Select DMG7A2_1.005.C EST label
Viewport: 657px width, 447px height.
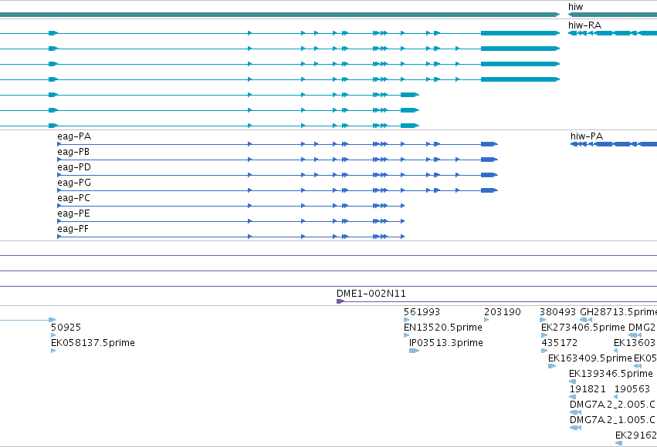(612, 420)
